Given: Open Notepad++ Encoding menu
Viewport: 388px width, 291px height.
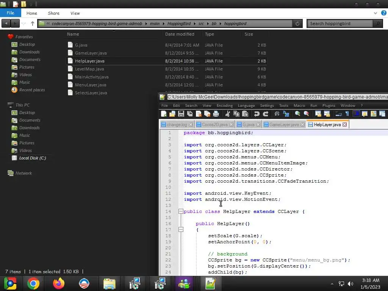Looking at the screenshot, I should click(225, 105).
